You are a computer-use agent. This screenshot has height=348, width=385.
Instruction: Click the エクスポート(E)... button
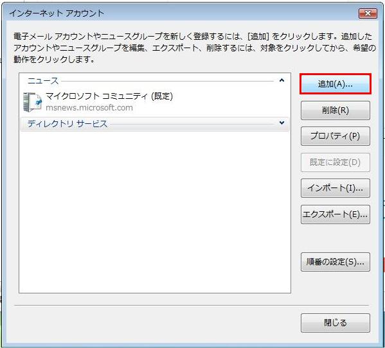coord(335,214)
